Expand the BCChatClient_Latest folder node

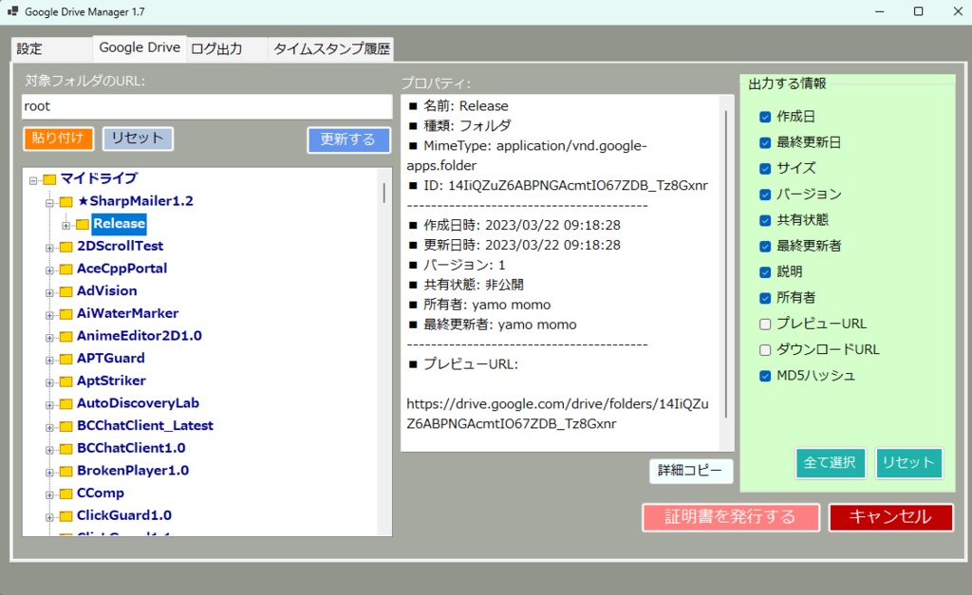[x=49, y=427]
